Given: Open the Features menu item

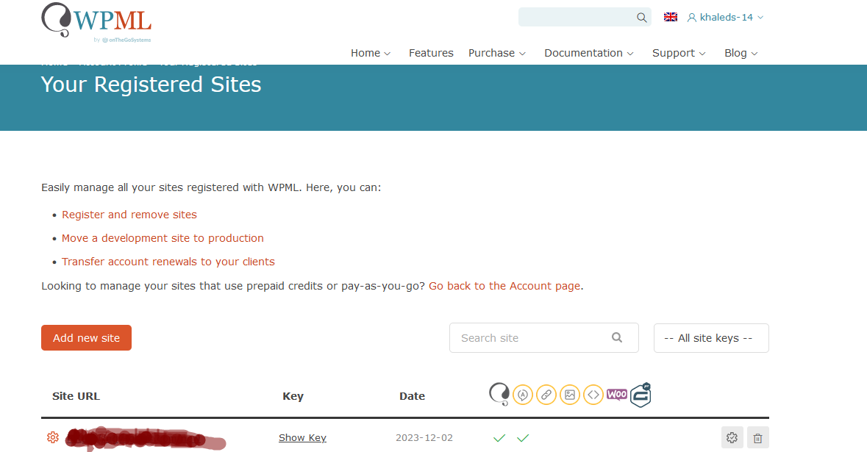Looking at the screenshot, I should pos(431,53).
